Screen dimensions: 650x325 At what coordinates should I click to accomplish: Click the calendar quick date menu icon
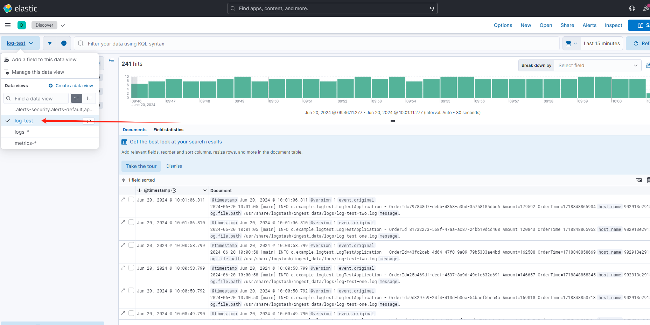[x=572, y=43]
